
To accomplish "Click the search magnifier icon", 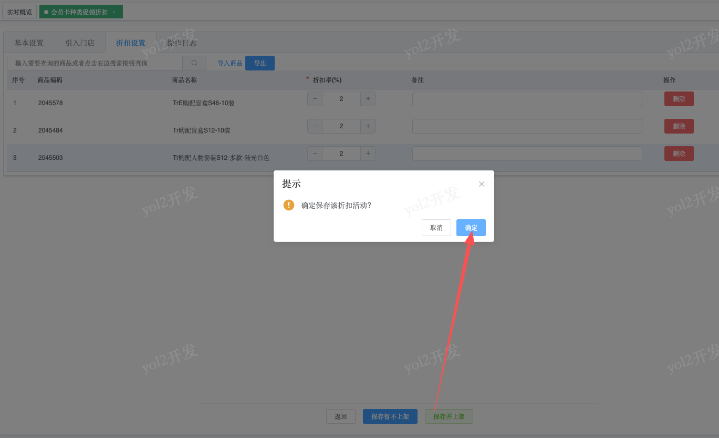I will click(x=194, y=63).
